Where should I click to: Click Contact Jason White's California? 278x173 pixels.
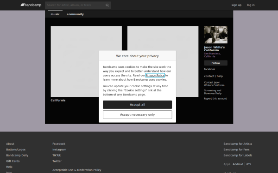214,84
